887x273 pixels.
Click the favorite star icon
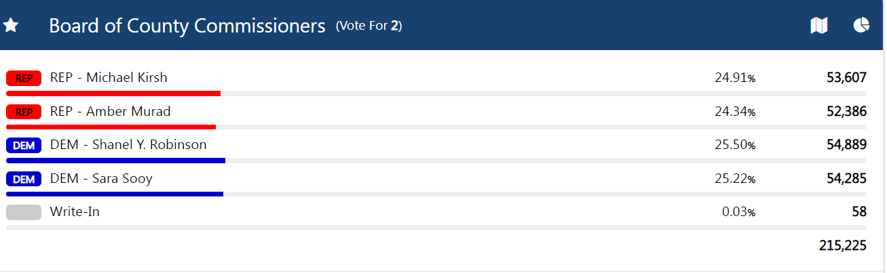pyautogui.click(x=11, y=26)
